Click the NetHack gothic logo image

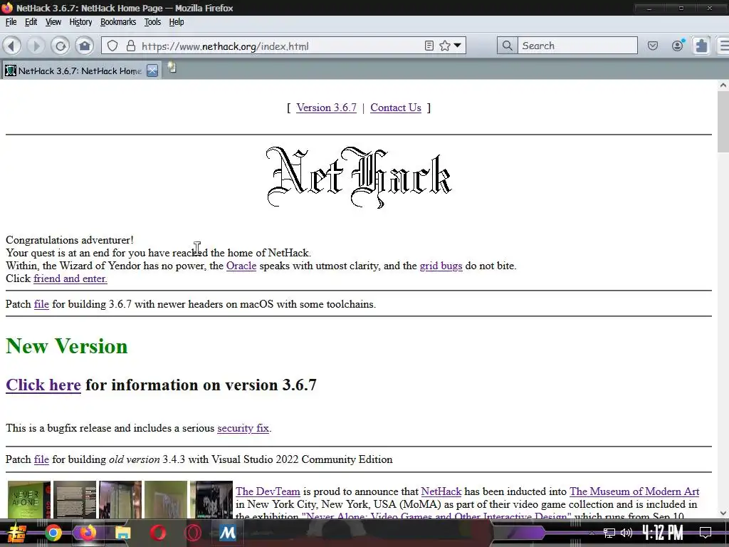tap(359, 177)
